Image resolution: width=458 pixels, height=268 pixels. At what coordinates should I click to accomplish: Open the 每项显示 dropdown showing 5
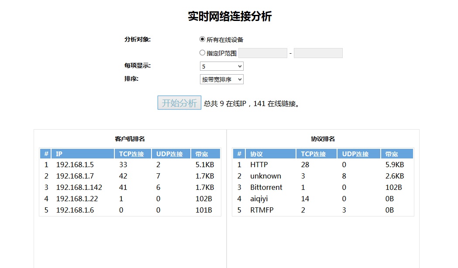pos(221,66)
